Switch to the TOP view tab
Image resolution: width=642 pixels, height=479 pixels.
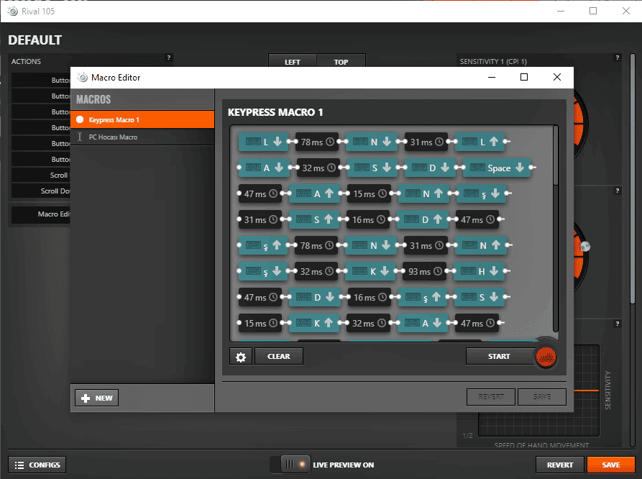tap(341, 62)
